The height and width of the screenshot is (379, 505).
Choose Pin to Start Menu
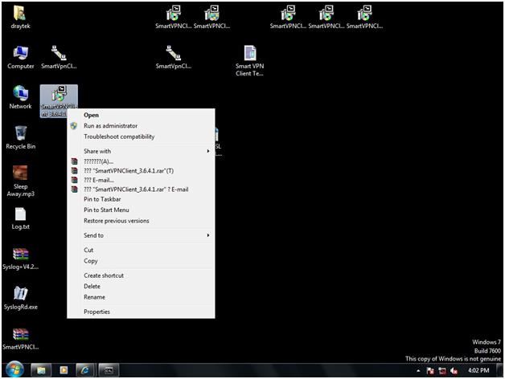click(x=141, y=210)
